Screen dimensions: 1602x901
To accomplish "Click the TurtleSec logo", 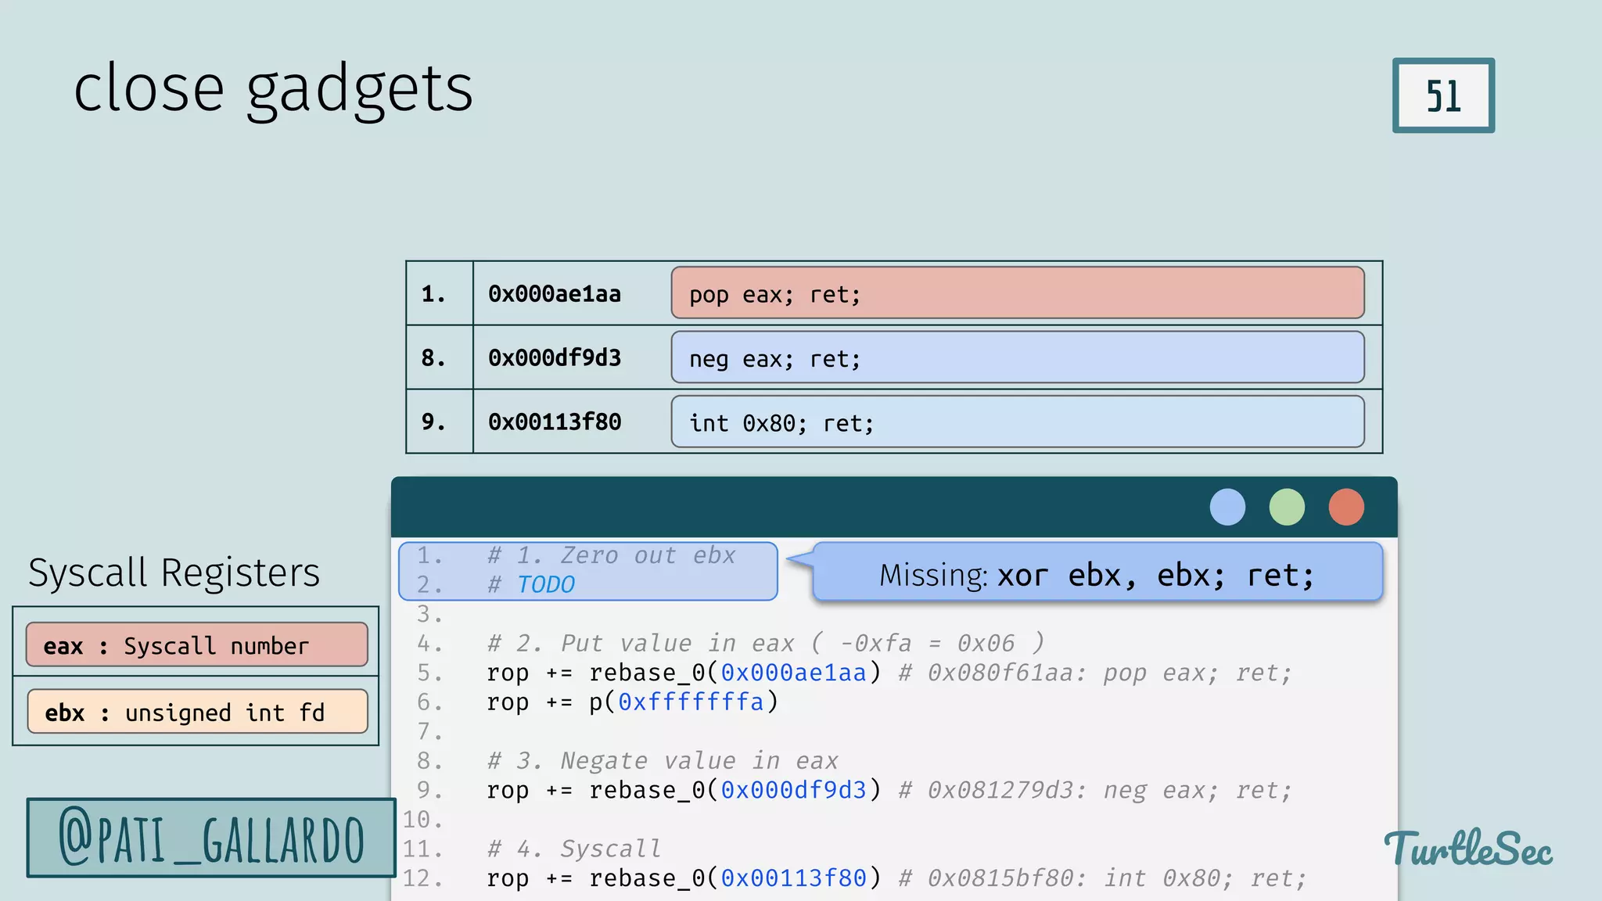I will tap(1468, 849).
